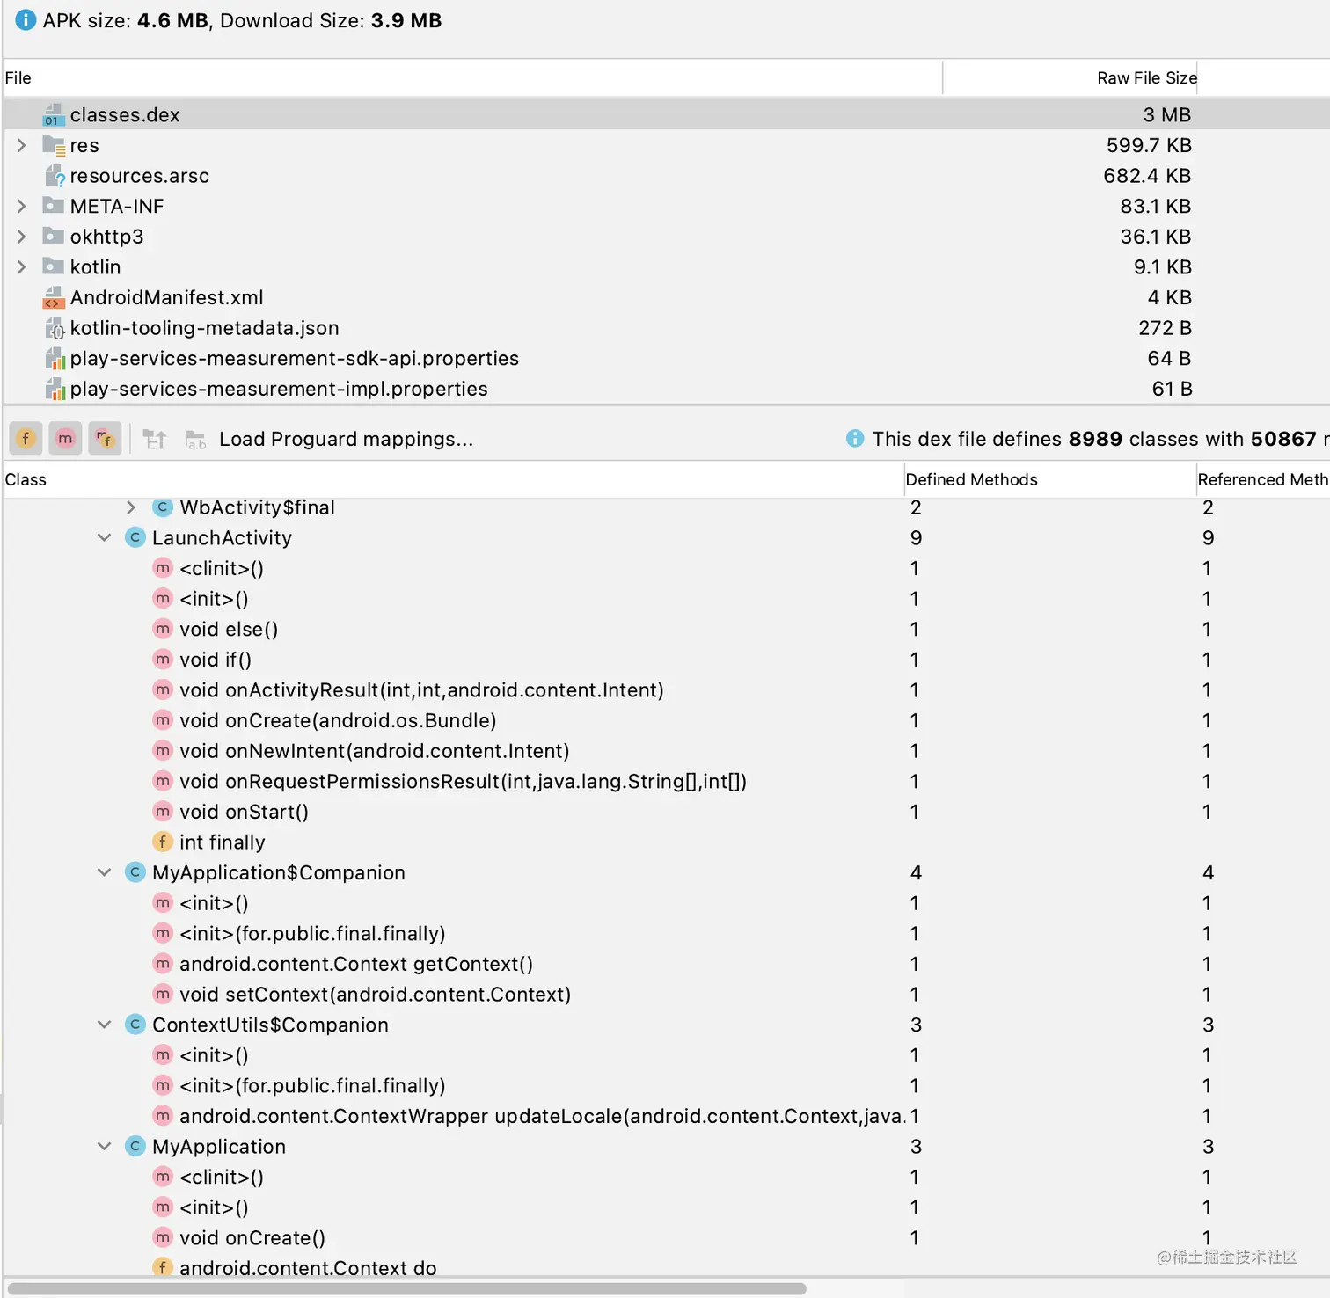Select void onCreate(android.os.Bundle) method
The image size is (1330, 1298).
(x=666, y=720)
